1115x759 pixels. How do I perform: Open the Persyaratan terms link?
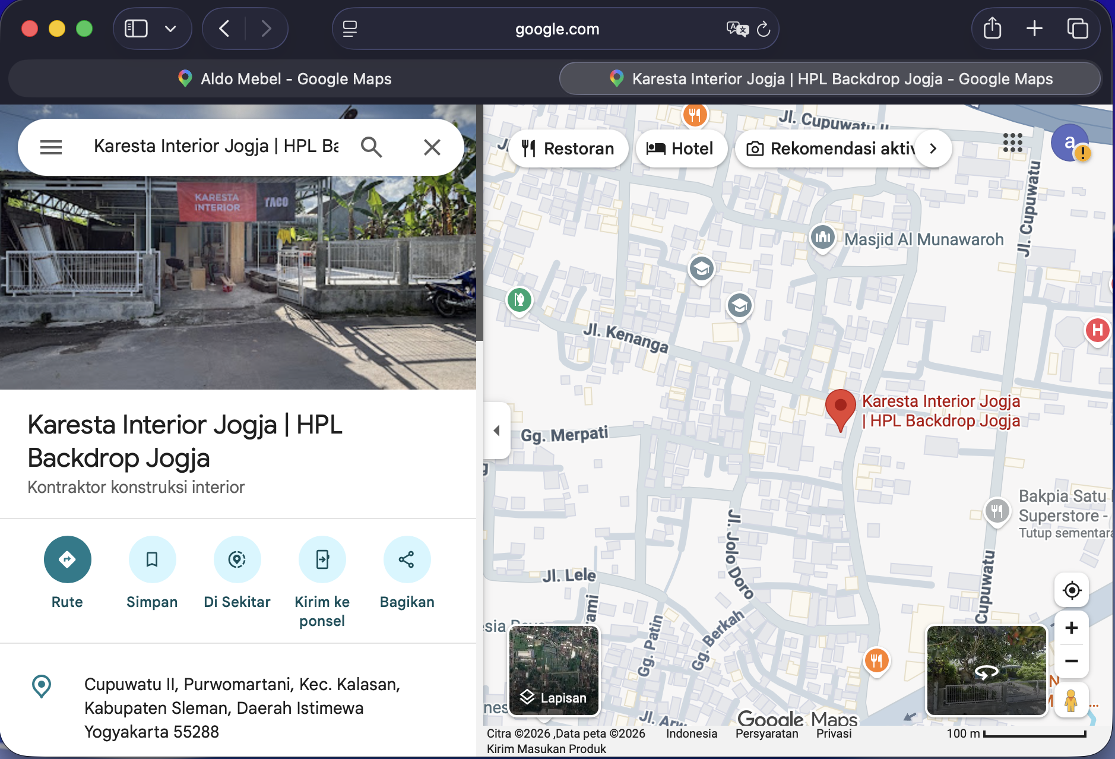click(x=767, y=733)
